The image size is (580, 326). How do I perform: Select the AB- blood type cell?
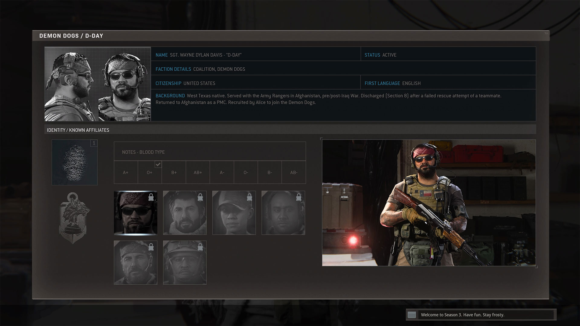pyautogui.click(x=294, y=172)
